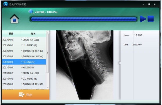Select row ^LIU MING (8)
Viewport: 162px width, 105px height.
click(x=24, y=79)
